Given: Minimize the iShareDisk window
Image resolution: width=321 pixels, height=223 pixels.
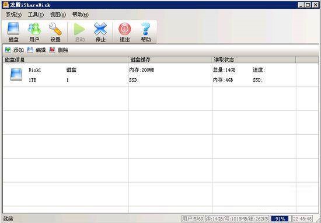Looking at the screenshot, I should 301,5.
